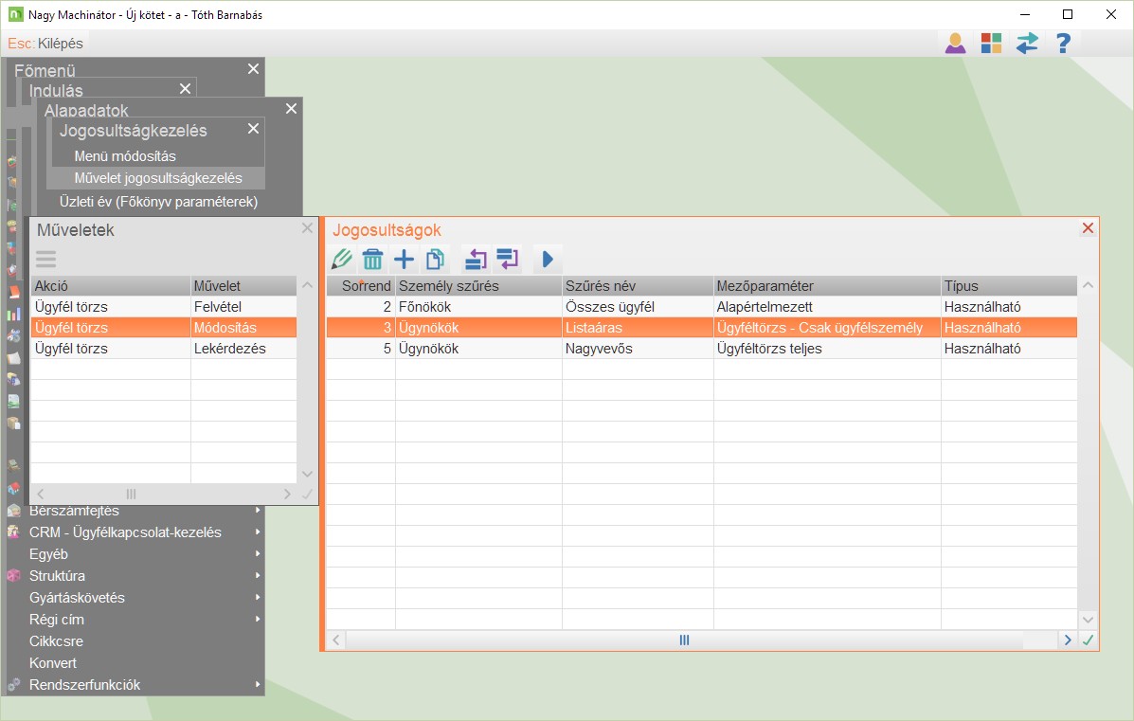This screenshot has width=1134, height=721.
Task: Click the copy documents icon in toolbar
Action: point(435,259)
